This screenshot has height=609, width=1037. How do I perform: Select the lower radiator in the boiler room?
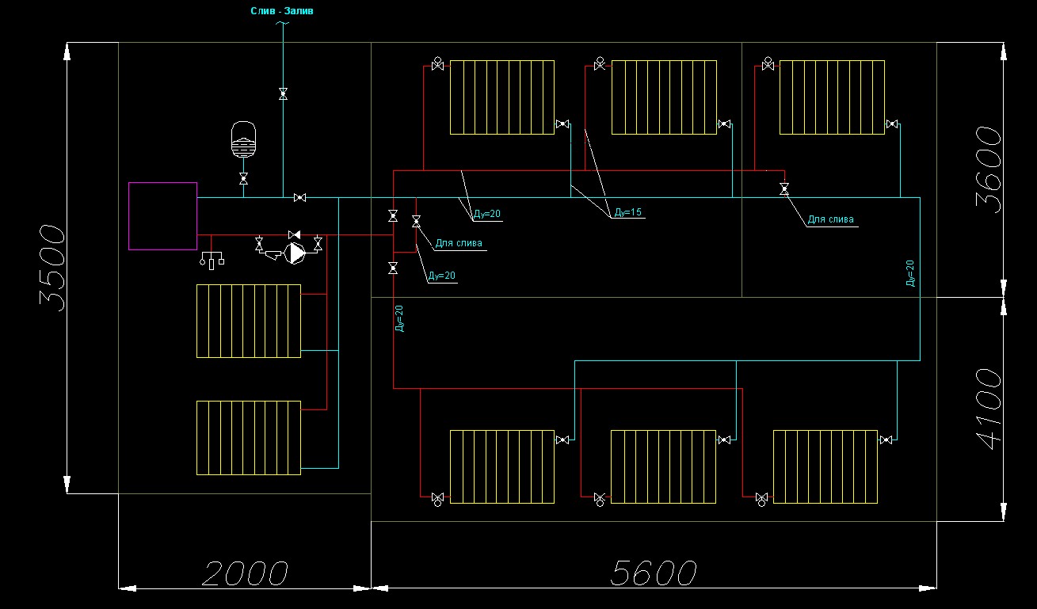249,438
